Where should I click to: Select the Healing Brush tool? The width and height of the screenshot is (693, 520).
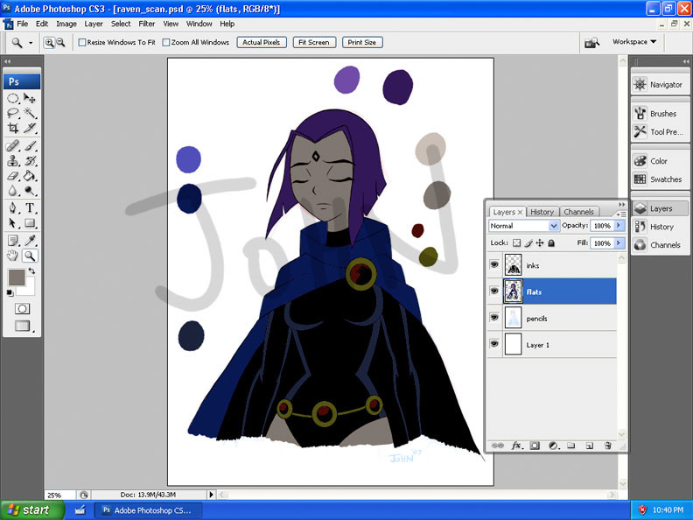(x=13, y=146)
